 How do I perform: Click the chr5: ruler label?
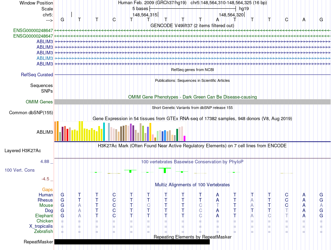point(48,15)
